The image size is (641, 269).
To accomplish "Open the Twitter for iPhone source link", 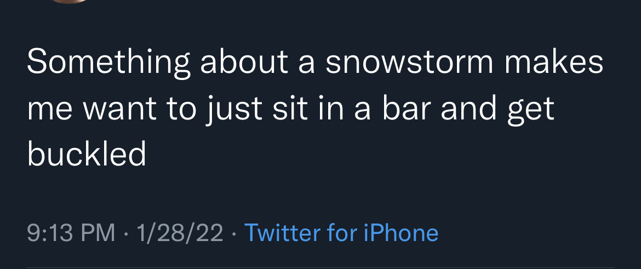I will click(x=341, y=233).
